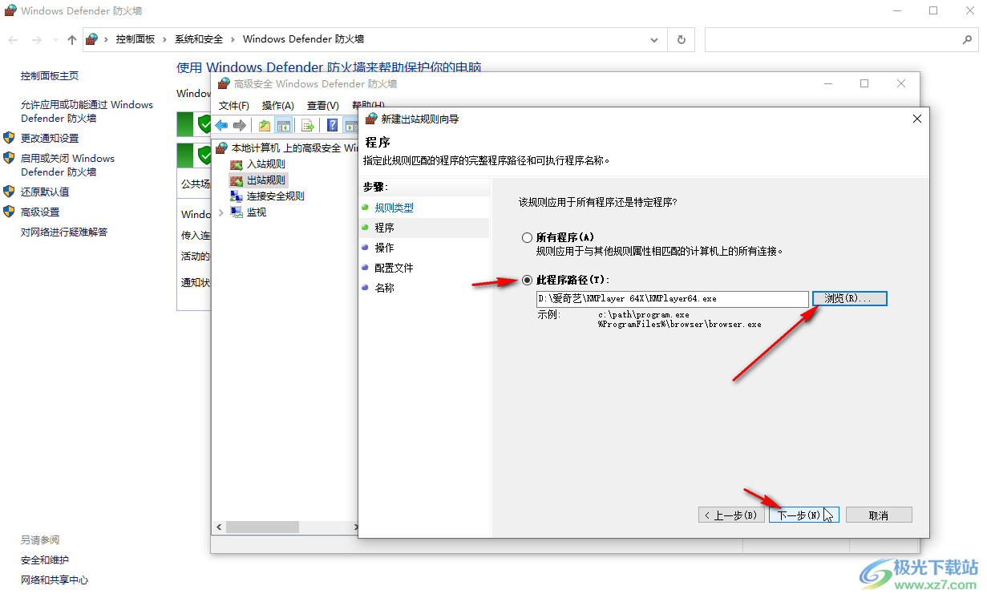Expand the 监视 tree node arrow
The image size is (987, 598).
point(221,212)
